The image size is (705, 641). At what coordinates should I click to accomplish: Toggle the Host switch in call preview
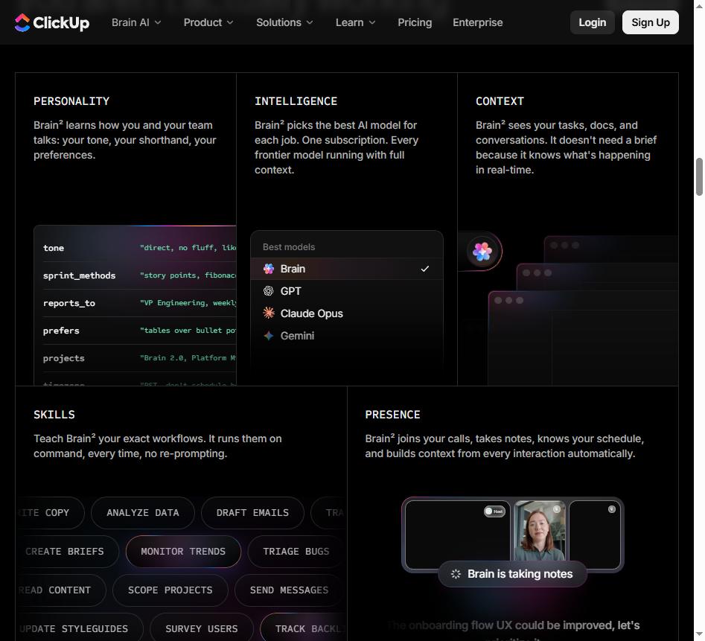pos(494,511)
